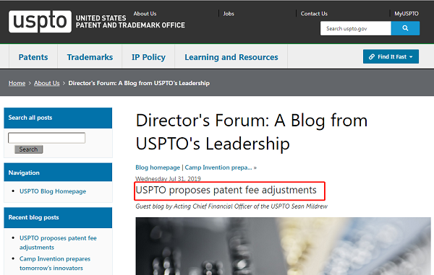Click the guest blog byline Sean Mildrew
This screenshot has width=434, height=275.
(231, 206)
